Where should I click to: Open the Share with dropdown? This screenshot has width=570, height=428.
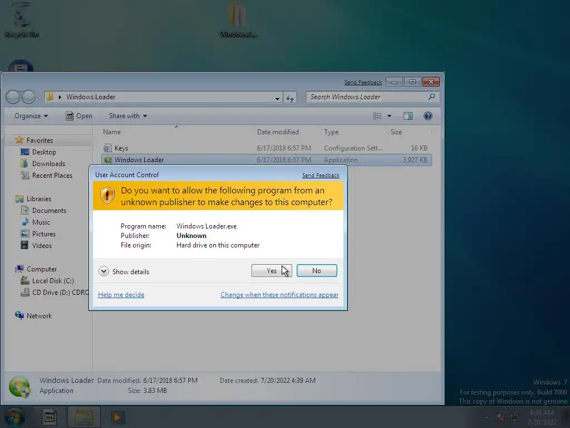pos(127,116)
